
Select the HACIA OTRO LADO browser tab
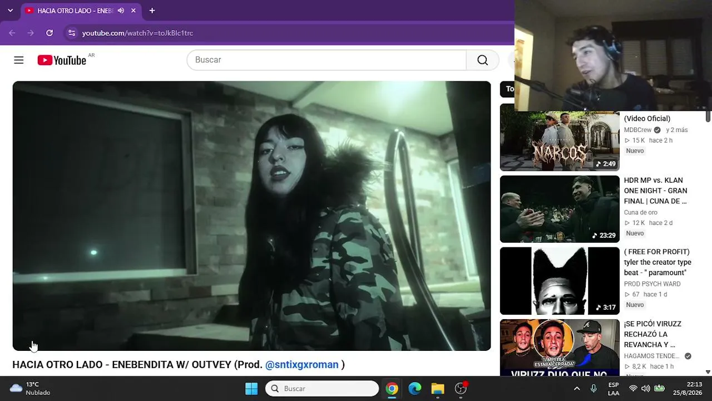pyautogui.click(x=81, y=11)
